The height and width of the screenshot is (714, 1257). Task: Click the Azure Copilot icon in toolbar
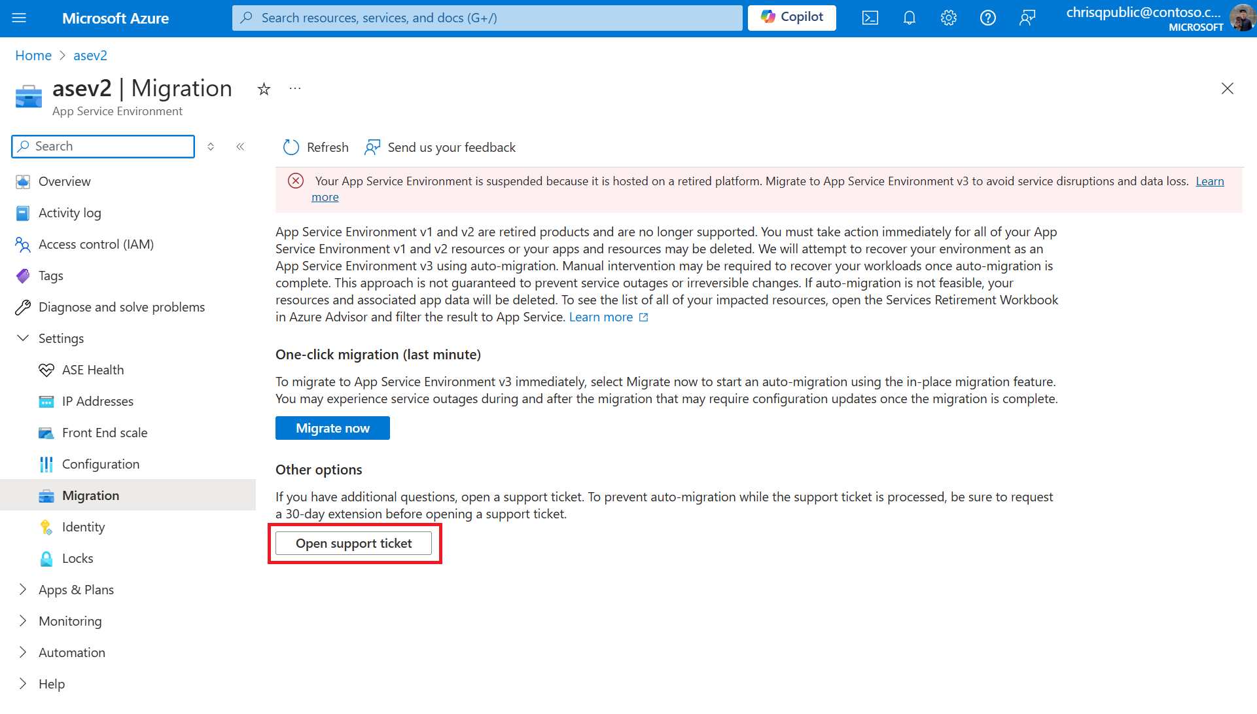point(791,17)
